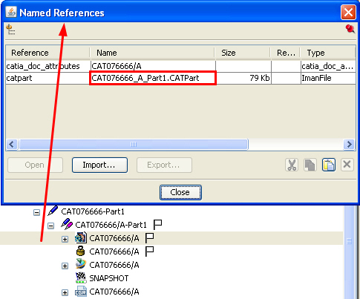Select the catia_doc_attributes reference cell
This screenshot has width=360, height=299.
[x=48, y=66]
